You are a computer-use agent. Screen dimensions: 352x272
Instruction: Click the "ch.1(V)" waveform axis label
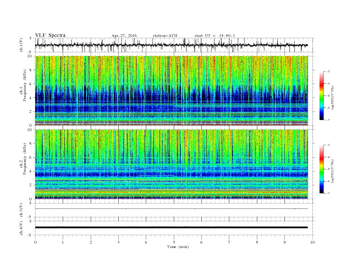click(21, 45)
